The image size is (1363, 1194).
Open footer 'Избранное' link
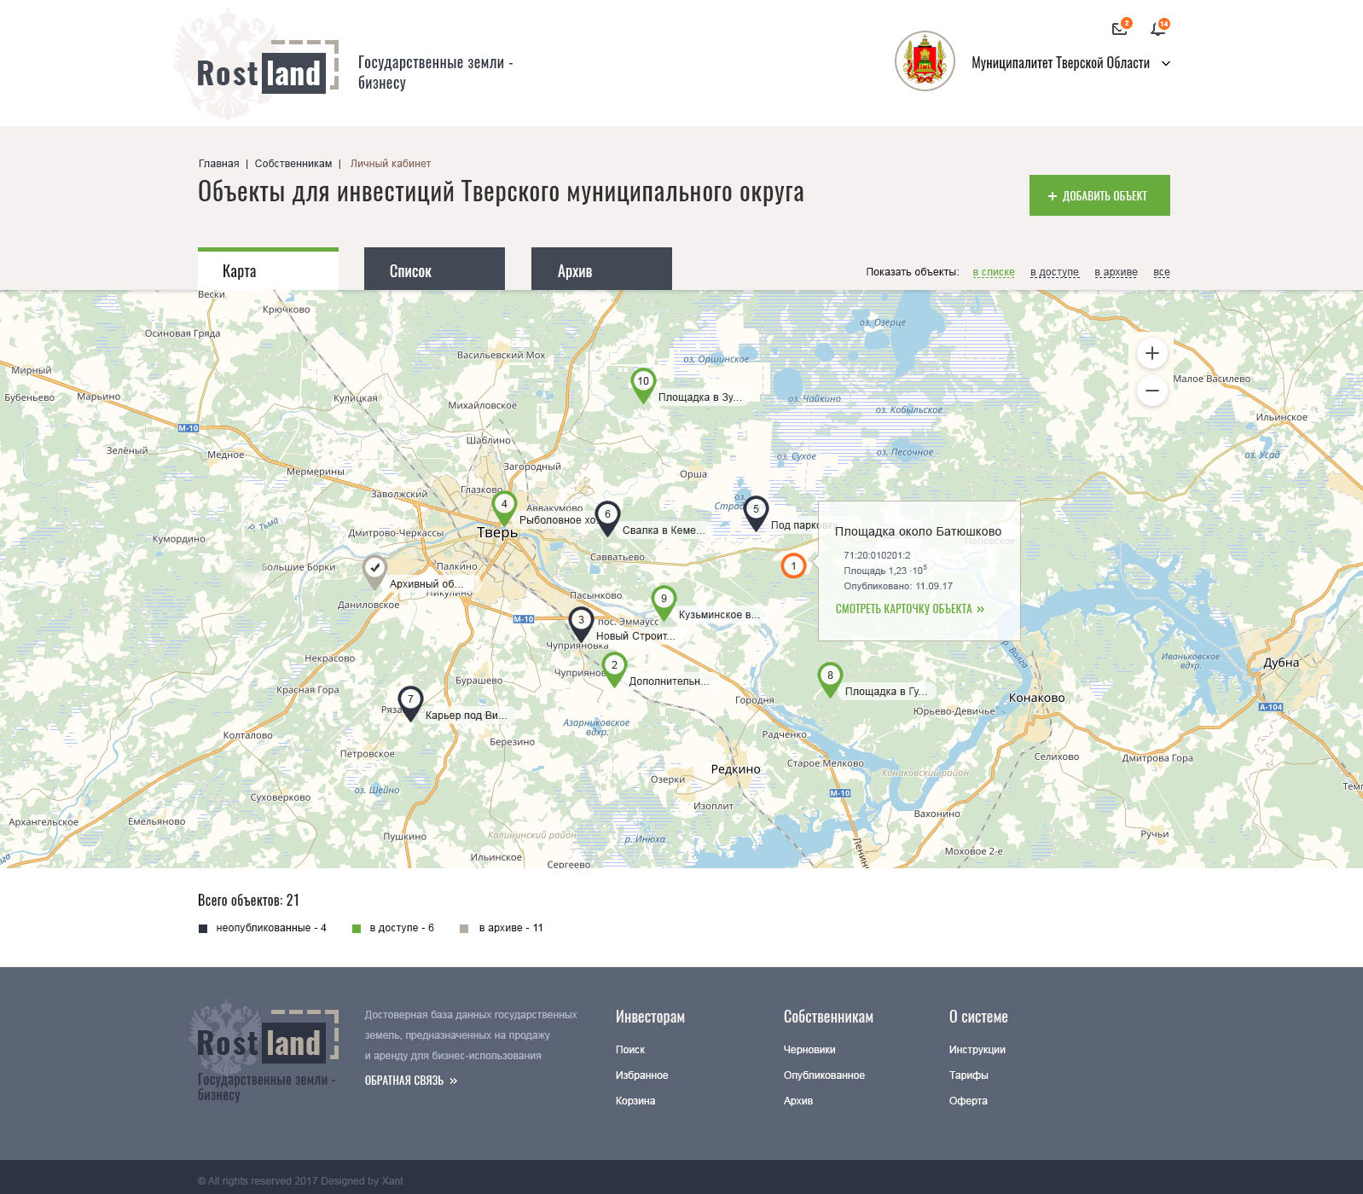642,1075
